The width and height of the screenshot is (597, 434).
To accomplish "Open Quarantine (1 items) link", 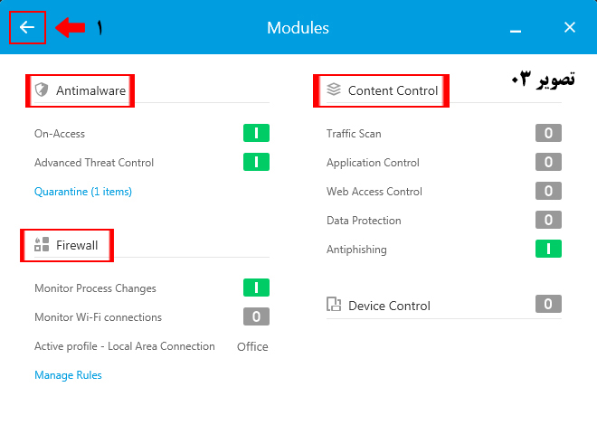I will point(83,192).
